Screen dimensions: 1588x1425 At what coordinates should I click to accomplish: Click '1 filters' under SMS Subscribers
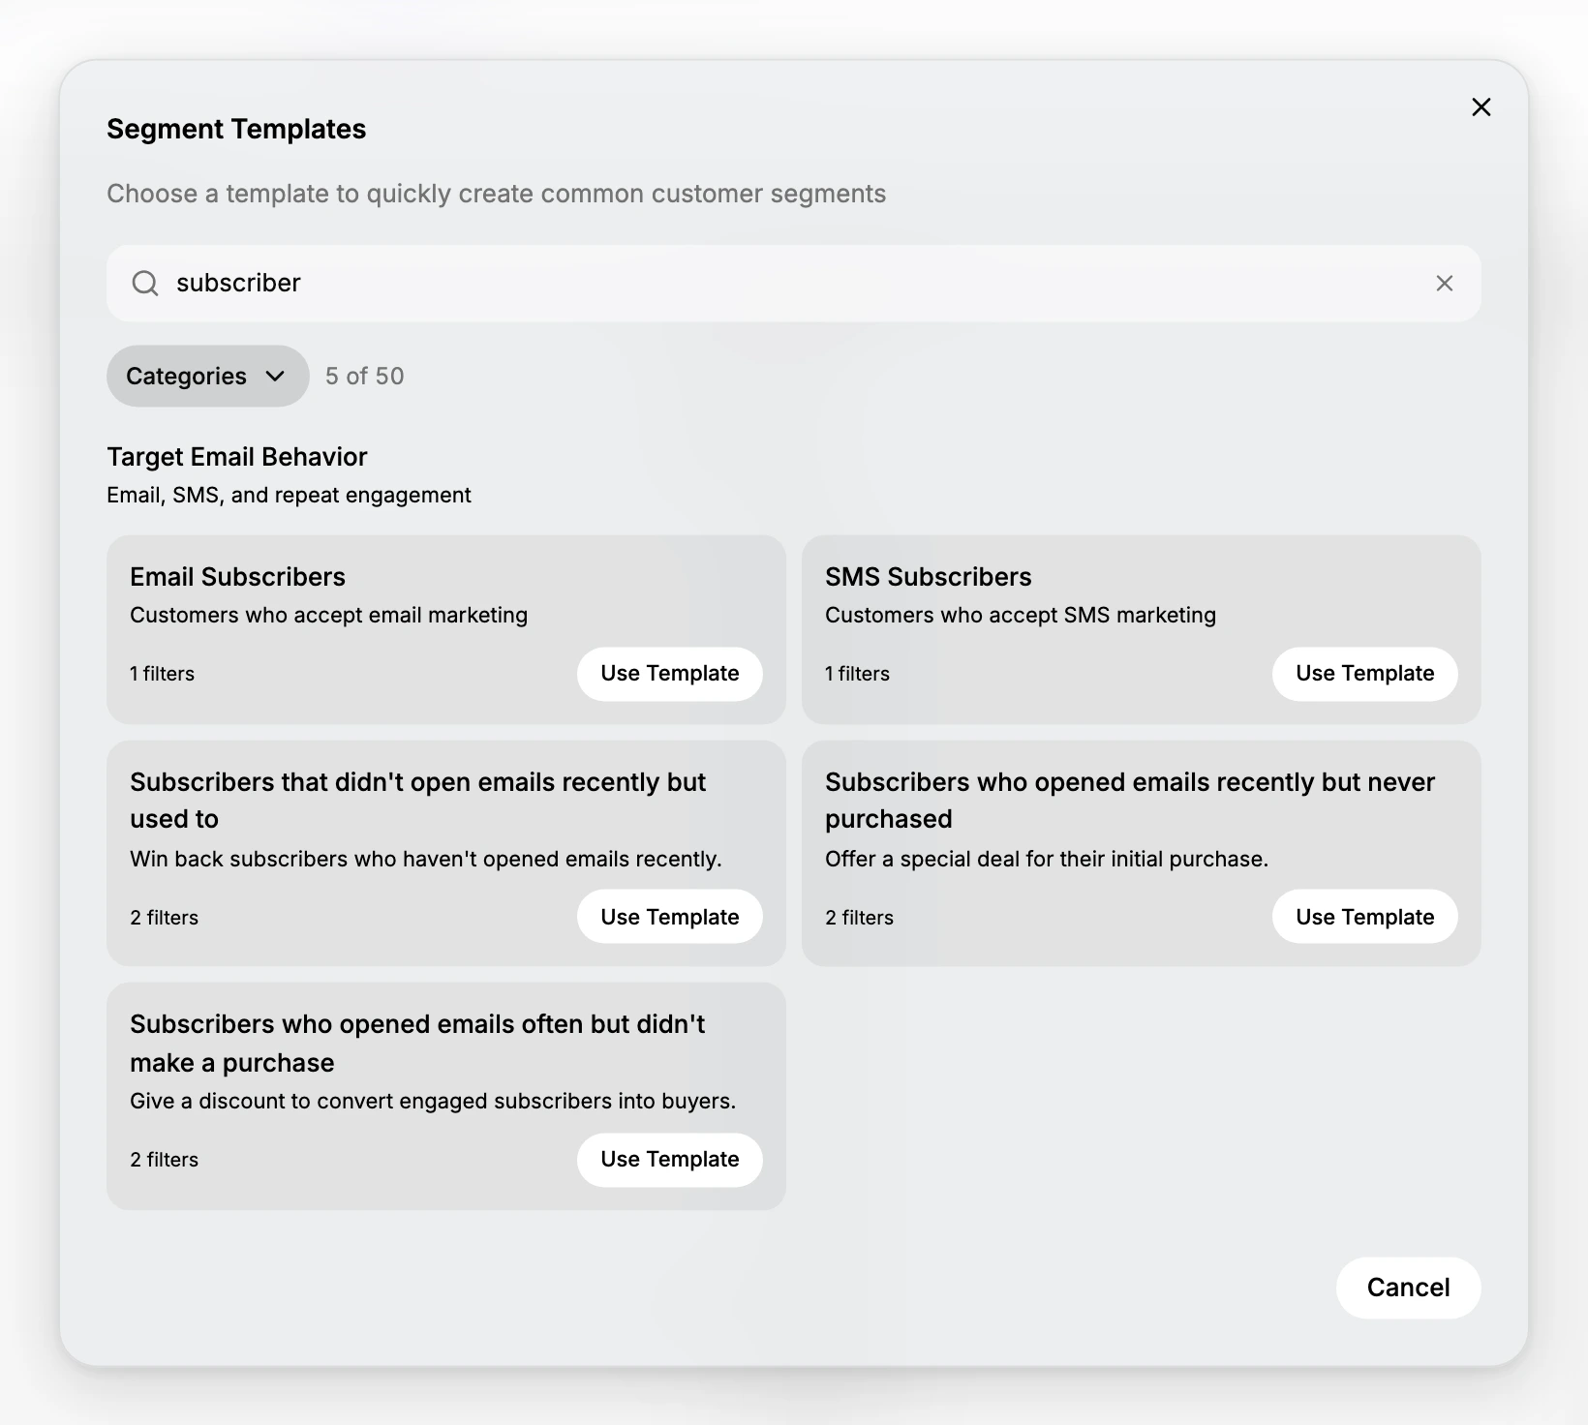(x=857, y=674)
